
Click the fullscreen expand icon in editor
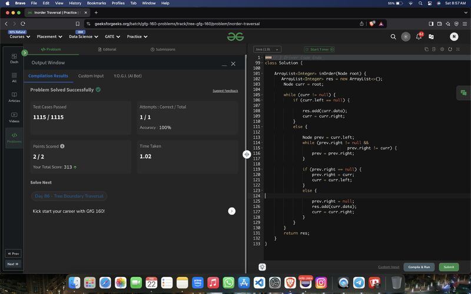[457, 49]
